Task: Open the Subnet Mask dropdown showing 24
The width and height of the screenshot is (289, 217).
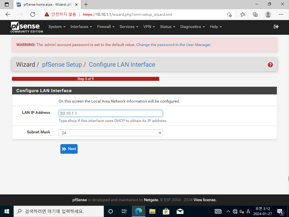Action: pos(111,133)
